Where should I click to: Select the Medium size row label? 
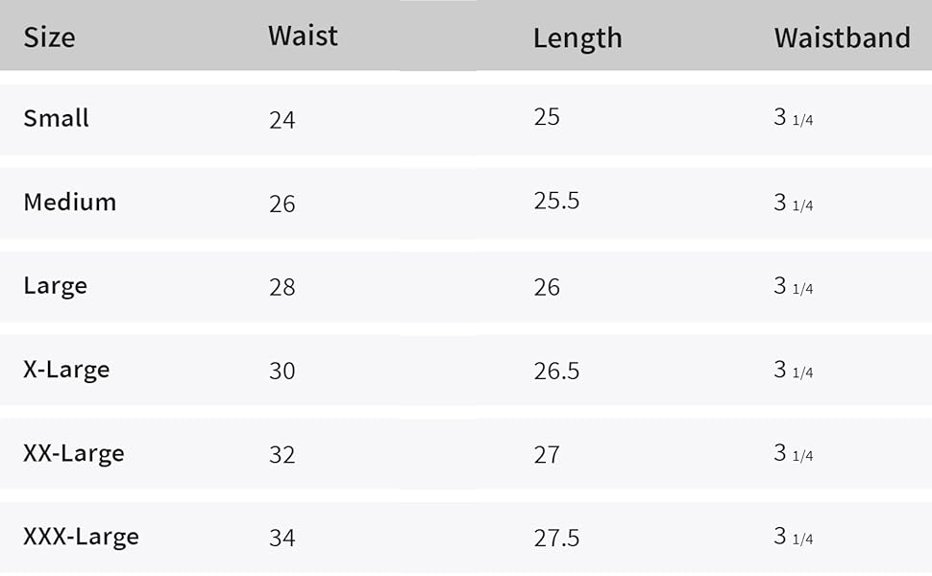(x=69, y=202)
